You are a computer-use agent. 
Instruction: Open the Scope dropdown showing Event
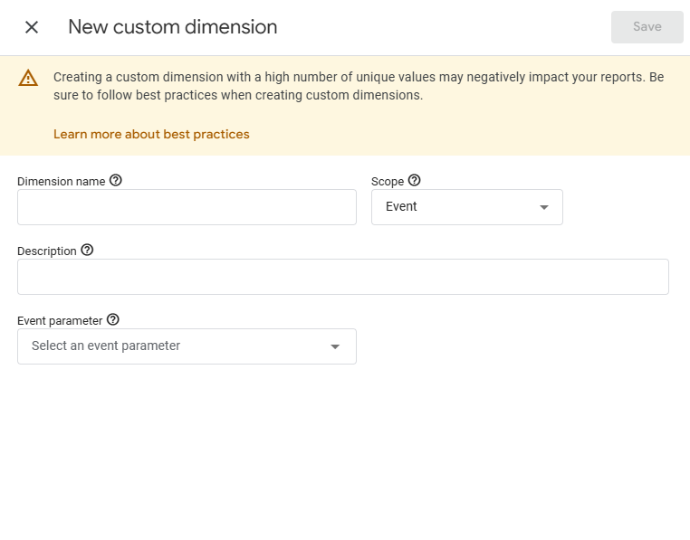pos(467,207)
